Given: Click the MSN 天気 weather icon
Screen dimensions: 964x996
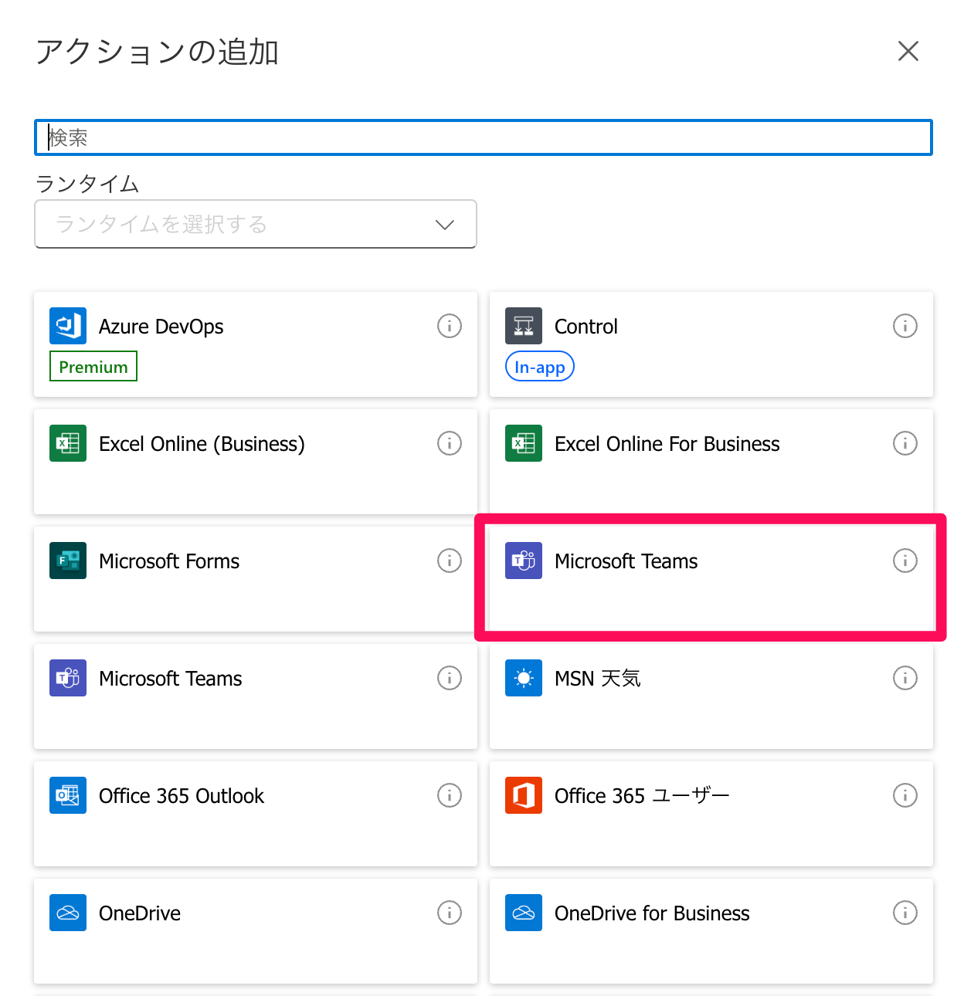Looking at the screenshot, I should (x=524, y=678).
